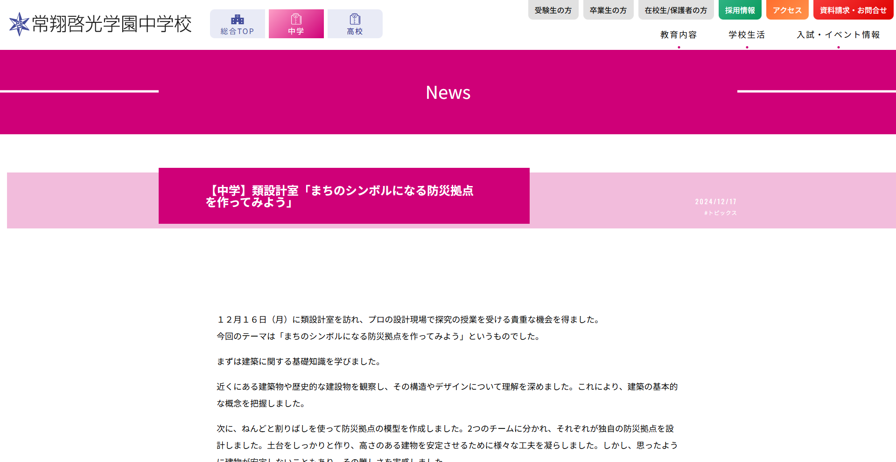
Task: Switch to 総合TOP text label
Action: point(238,32)
